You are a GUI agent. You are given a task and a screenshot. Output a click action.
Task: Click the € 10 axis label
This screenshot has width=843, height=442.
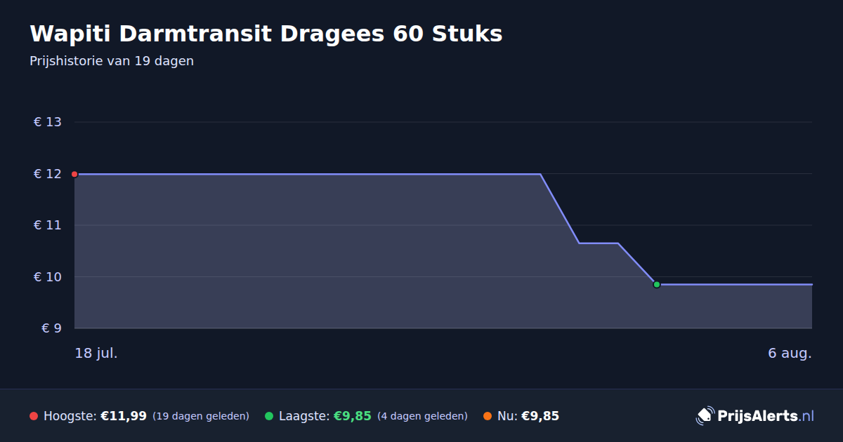[47, 277]
